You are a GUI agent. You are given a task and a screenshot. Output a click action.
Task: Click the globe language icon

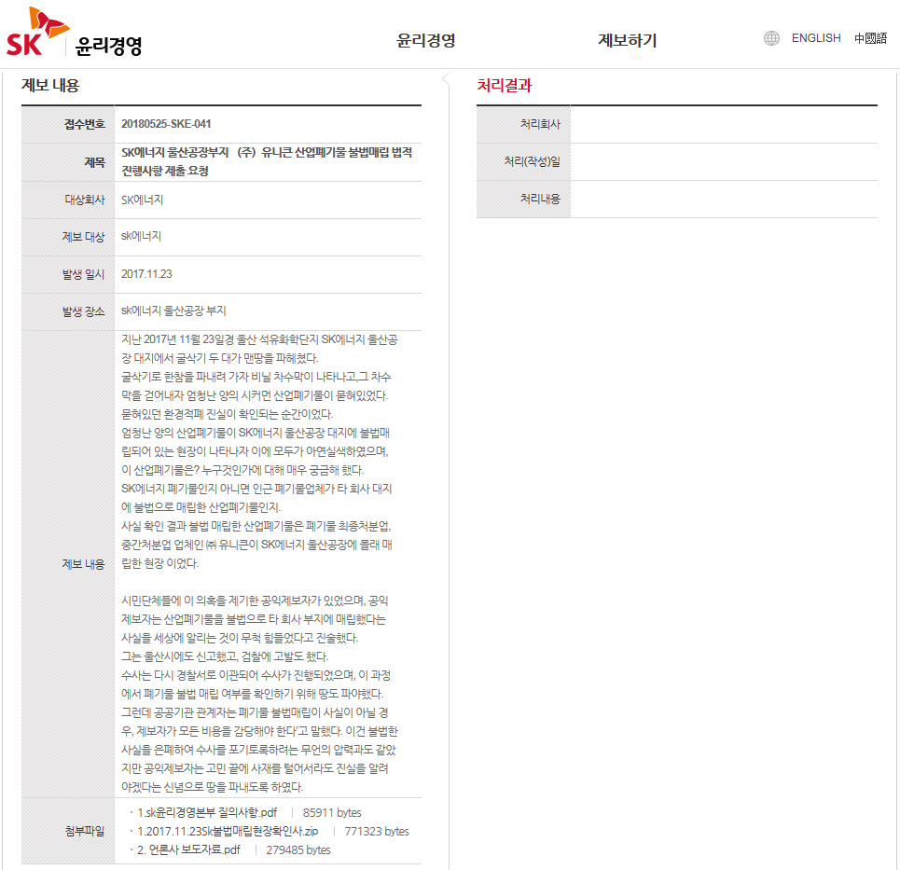click(771, 38)
